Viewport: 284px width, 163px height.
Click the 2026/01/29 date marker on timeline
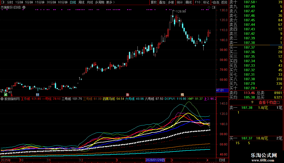155,160
